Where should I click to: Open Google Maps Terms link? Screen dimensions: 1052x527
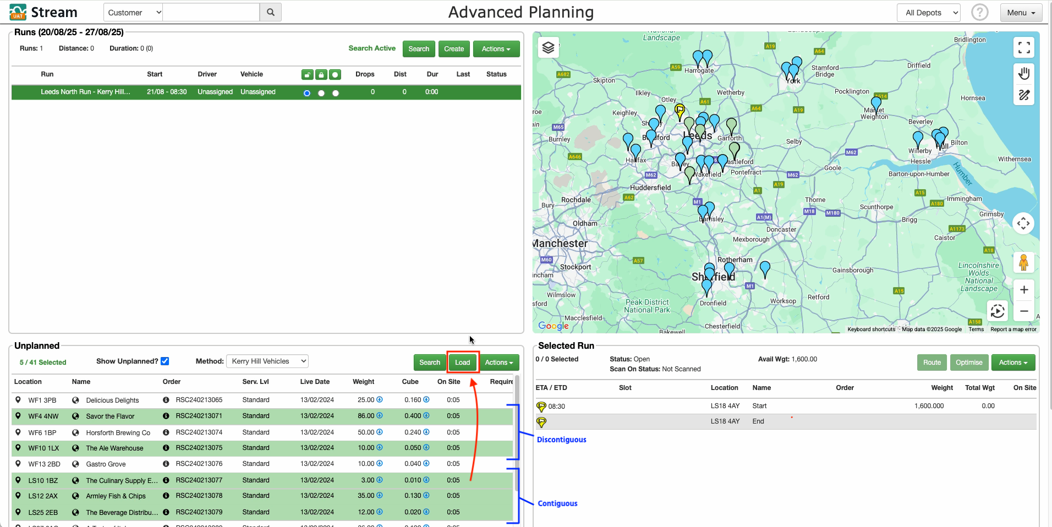coord(976,330)
